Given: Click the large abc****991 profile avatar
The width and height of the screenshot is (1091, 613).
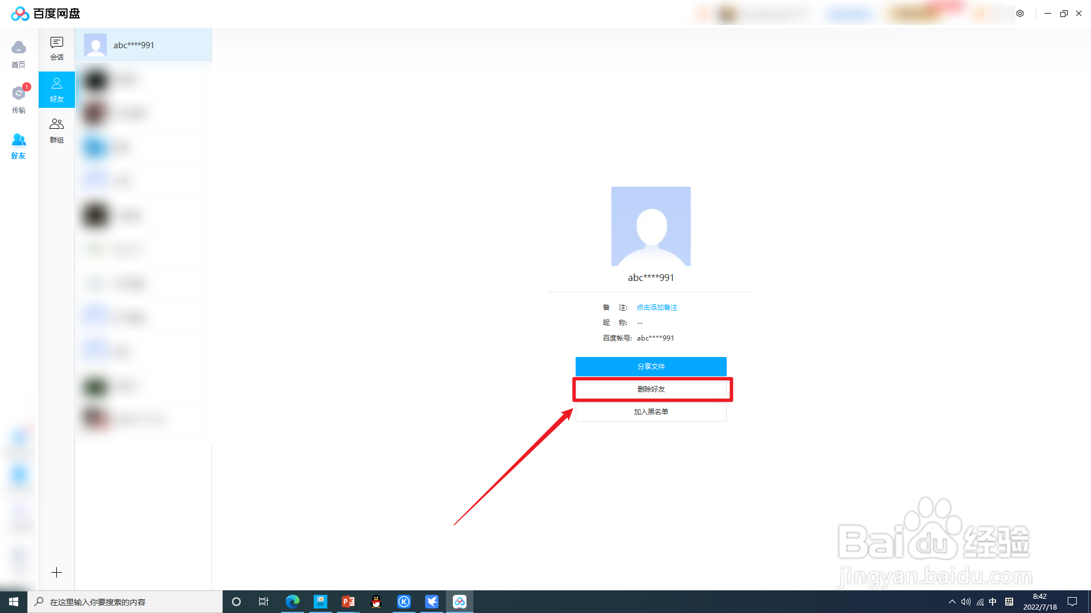Looking at the screenshot, I should 651,226.
